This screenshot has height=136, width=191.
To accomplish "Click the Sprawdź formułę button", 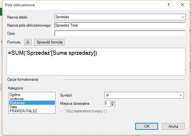I will pos(49,42).
